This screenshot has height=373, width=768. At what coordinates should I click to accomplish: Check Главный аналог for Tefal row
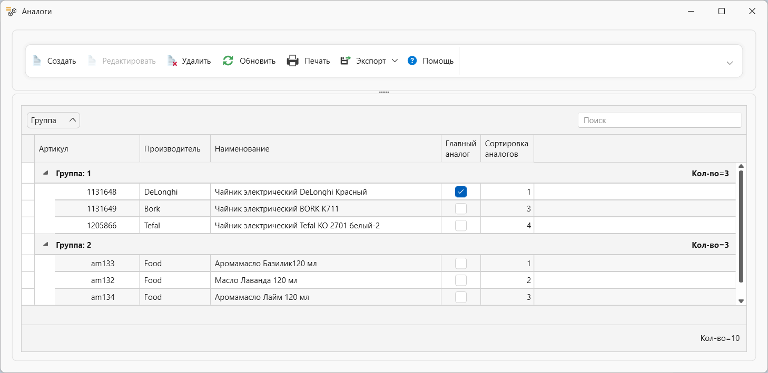coord(461,226)
